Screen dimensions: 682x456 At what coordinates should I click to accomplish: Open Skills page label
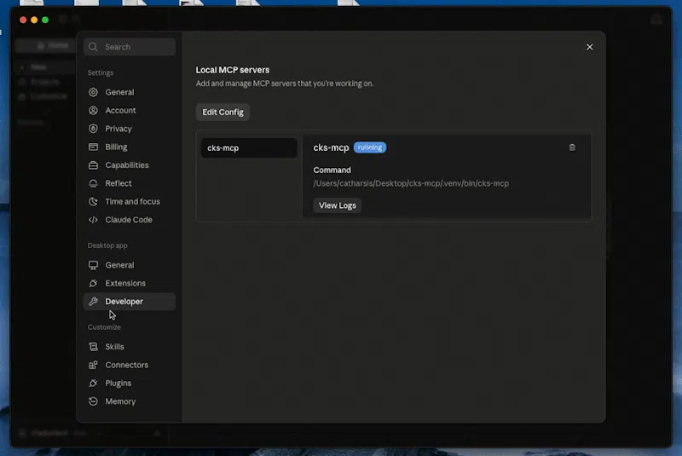point(114,347)
